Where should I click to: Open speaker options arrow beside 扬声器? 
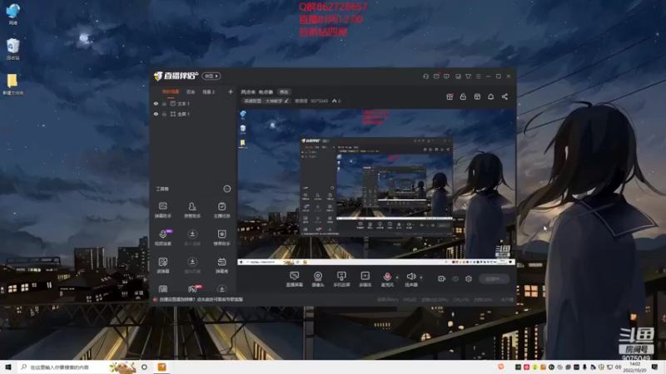[421, 278]
